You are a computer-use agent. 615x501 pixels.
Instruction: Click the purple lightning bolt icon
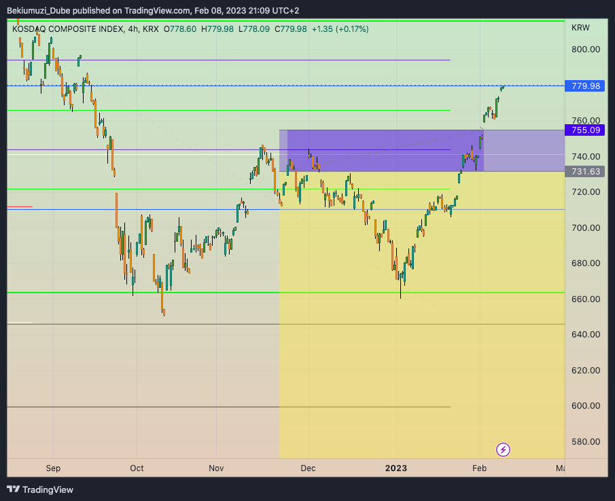point(503,449)
